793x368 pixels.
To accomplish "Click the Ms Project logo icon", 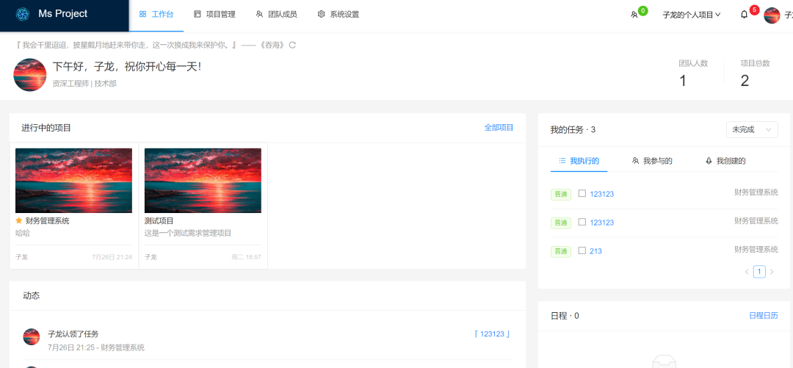I will [x=22, y=14].
